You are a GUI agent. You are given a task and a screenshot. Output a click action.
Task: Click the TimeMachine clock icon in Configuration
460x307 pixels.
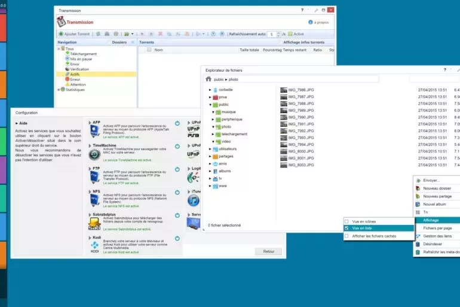[x=94, y=154]
